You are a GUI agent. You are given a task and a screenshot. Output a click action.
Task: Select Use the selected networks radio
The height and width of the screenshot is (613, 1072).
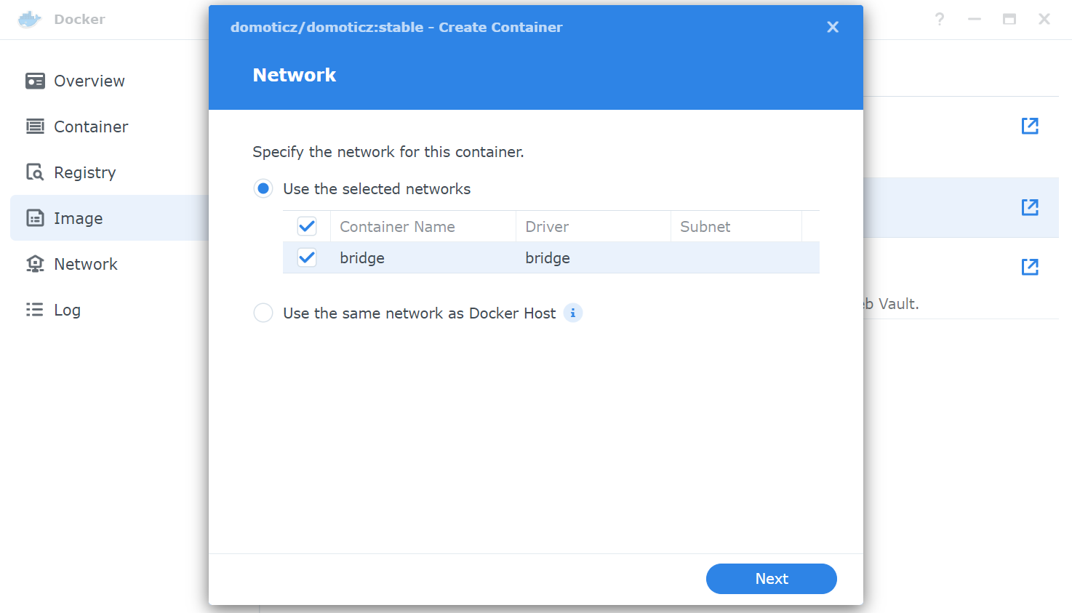(263, 188)
